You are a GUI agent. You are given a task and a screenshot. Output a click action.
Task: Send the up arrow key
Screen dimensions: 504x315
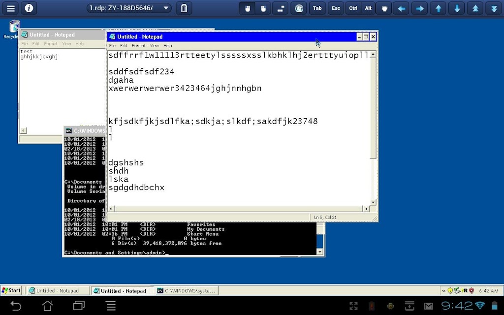tap(439, 8)
